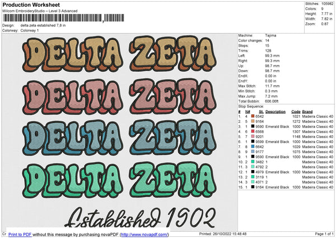
Task: Select the blue DELTA ZETA design row
Action: [120, 138]
